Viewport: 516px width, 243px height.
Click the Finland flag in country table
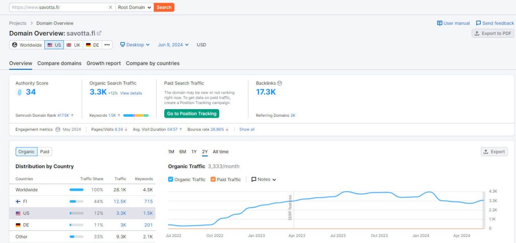tap(18, 201)
